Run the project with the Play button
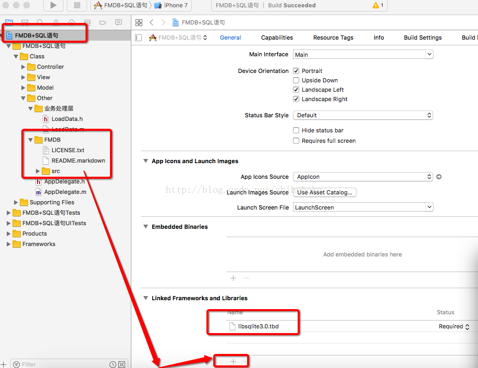The height and width of the screenshot is (368, 478). tap(53, 5)
